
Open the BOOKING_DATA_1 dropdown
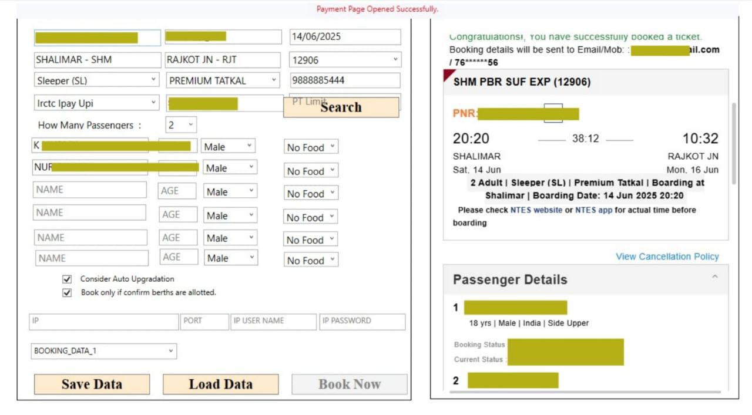pos(104,351)
